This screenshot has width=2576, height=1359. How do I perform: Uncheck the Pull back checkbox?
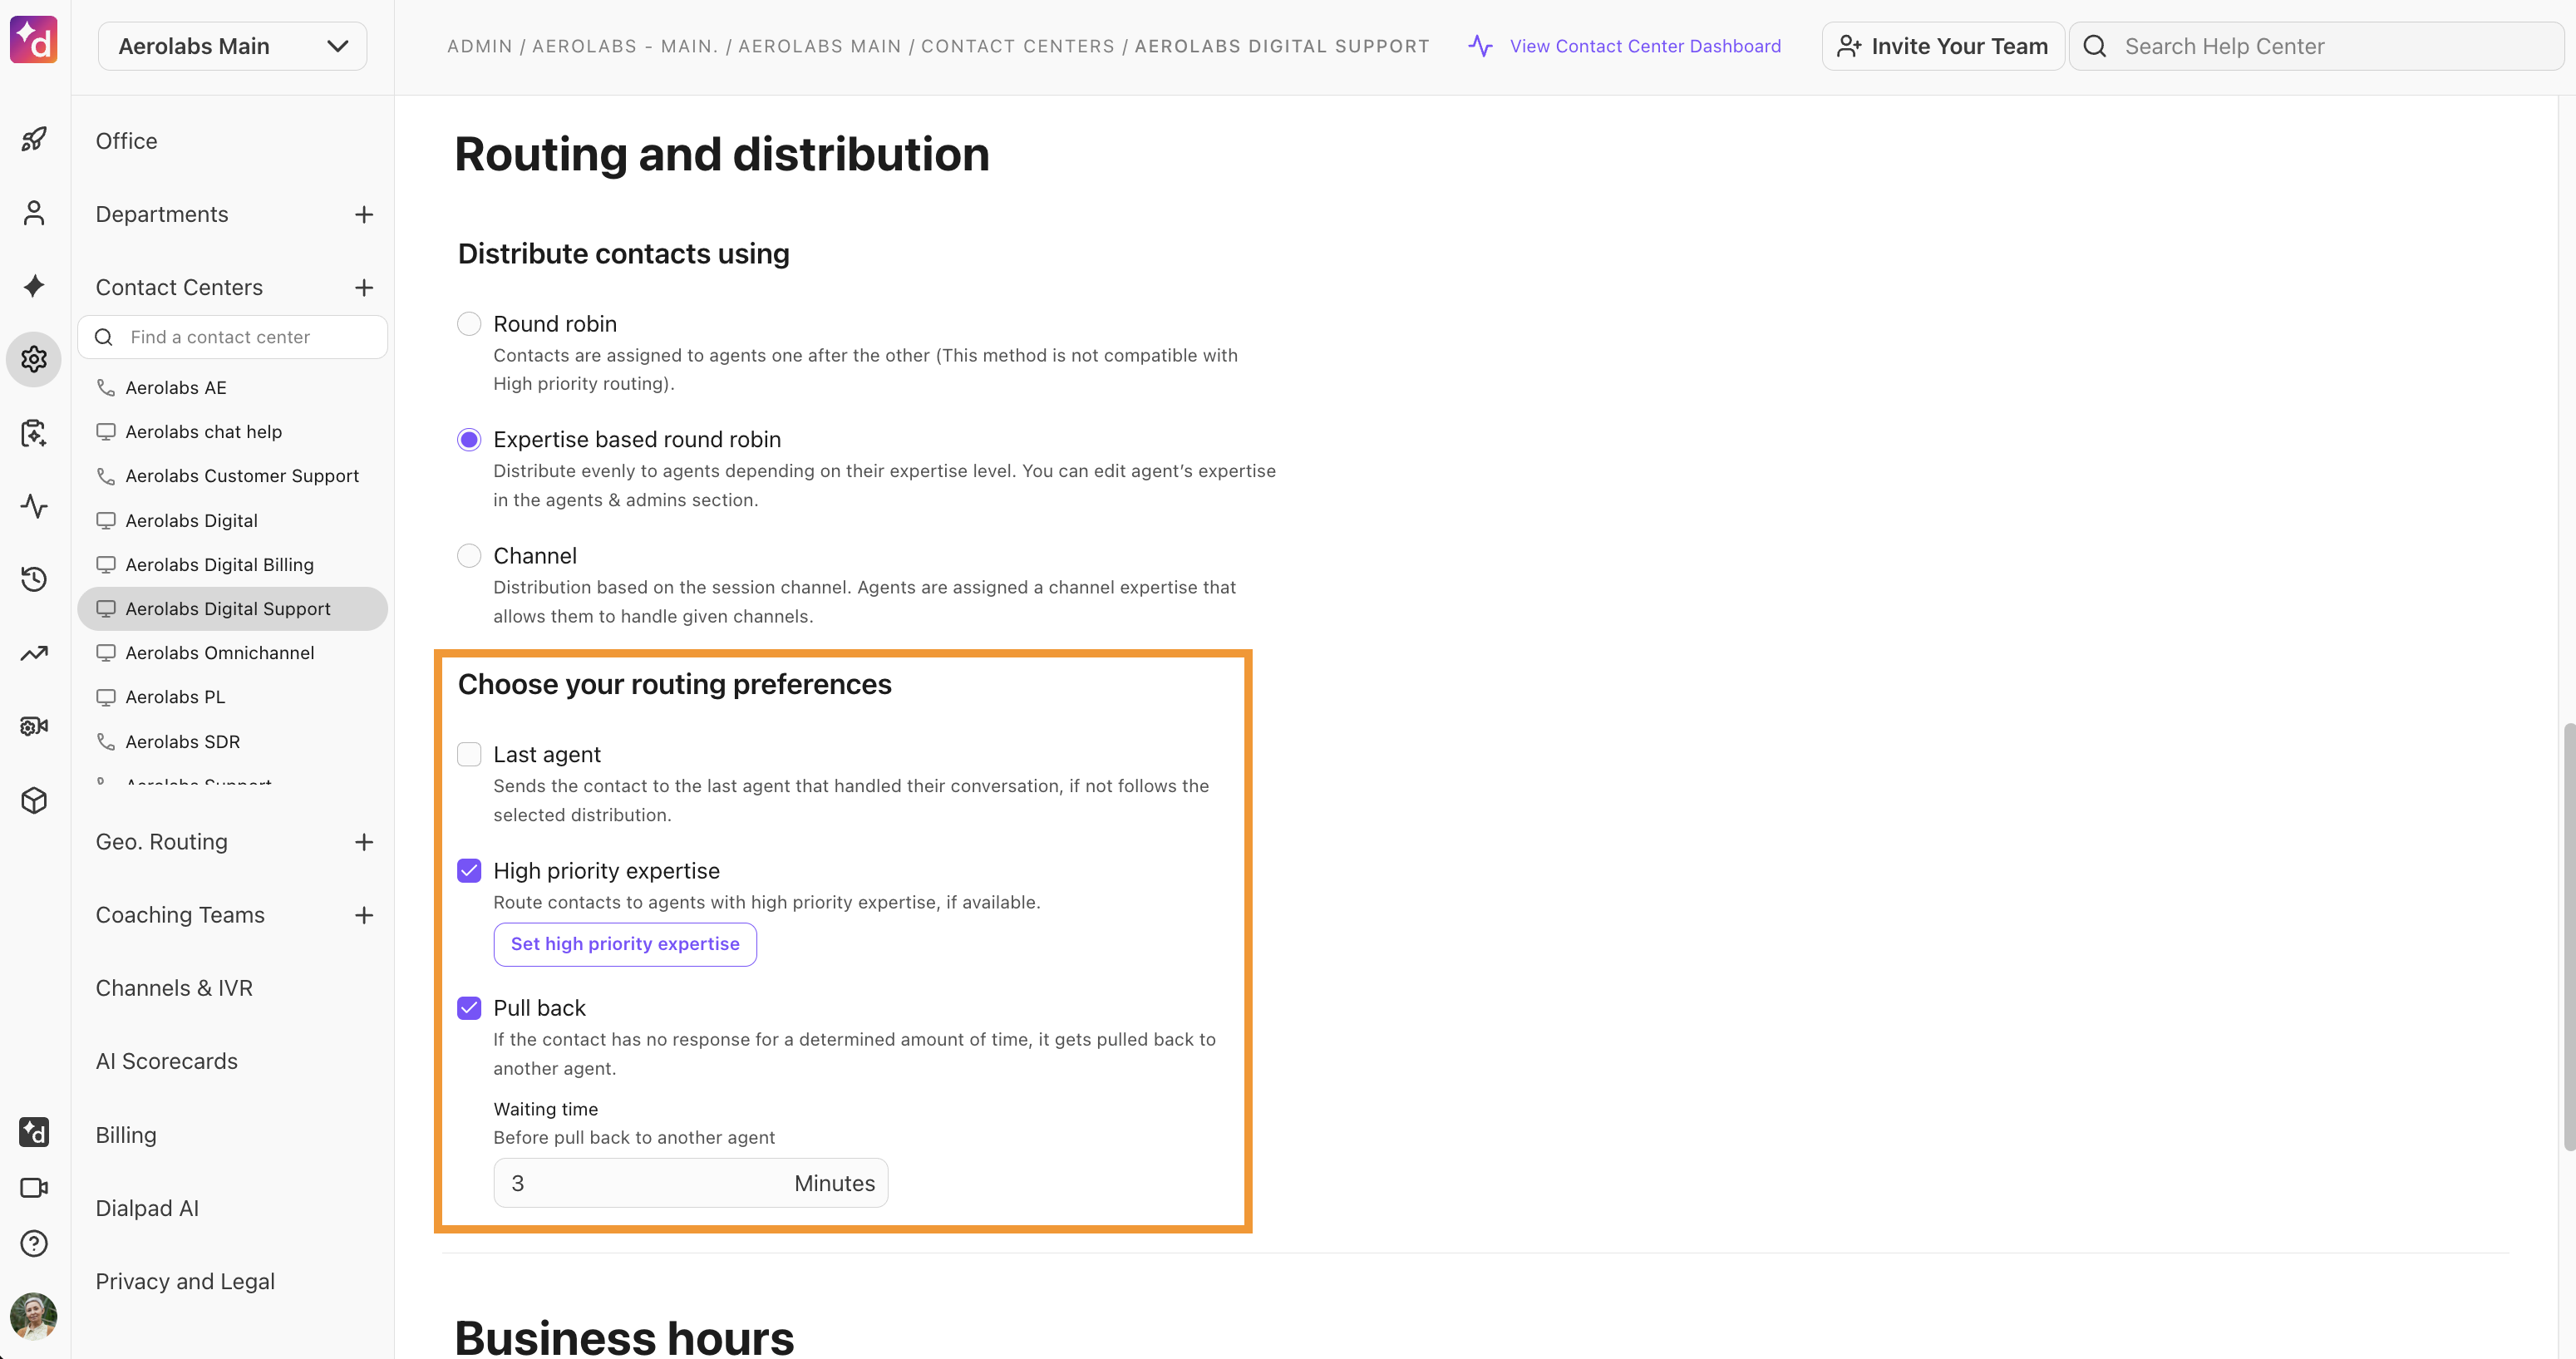tap(469, 1008)
